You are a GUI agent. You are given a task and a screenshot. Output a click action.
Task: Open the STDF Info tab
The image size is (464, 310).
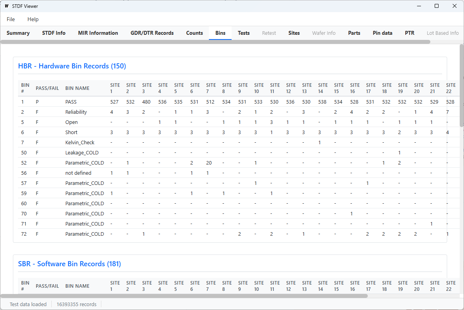pos(54,33)
